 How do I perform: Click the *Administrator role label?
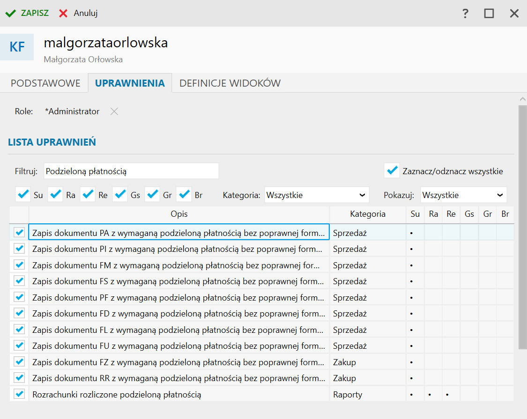click(72, 111)
